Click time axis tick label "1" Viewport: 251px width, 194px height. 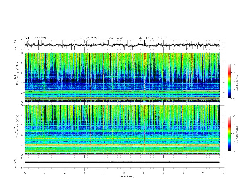(45, 173)
